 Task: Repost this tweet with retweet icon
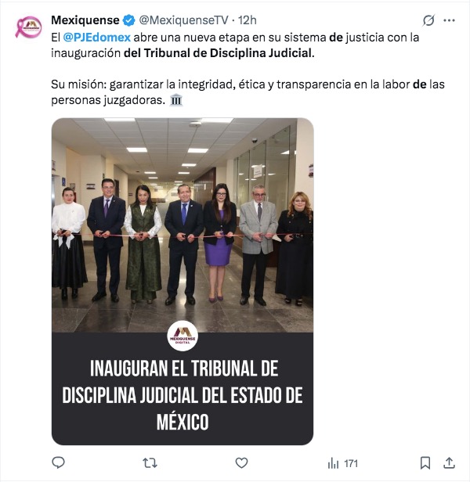point(150,462)
